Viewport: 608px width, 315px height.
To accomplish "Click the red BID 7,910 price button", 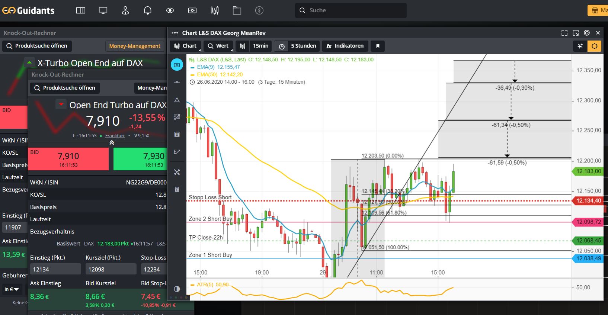I will 68,159.
